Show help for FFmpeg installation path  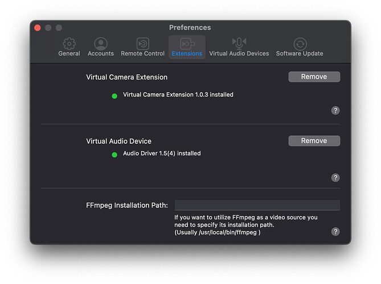[335, 232]
